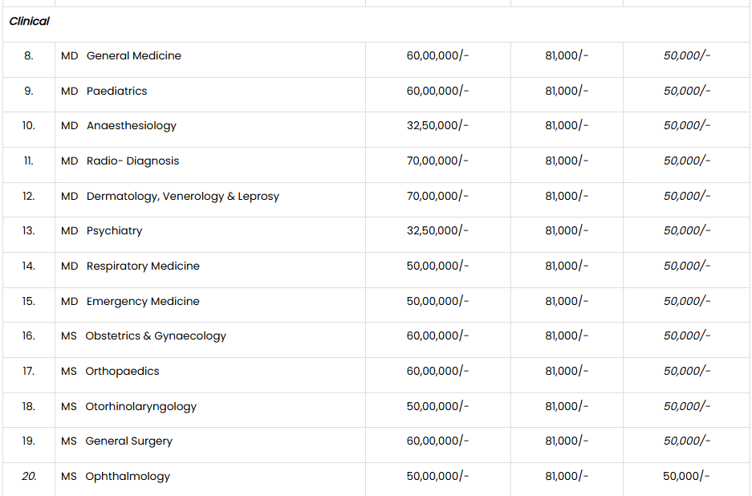Select the 'MD General Medicine' course cell
The height and width of the screenshot is (496, 752).
click(121, 56)
